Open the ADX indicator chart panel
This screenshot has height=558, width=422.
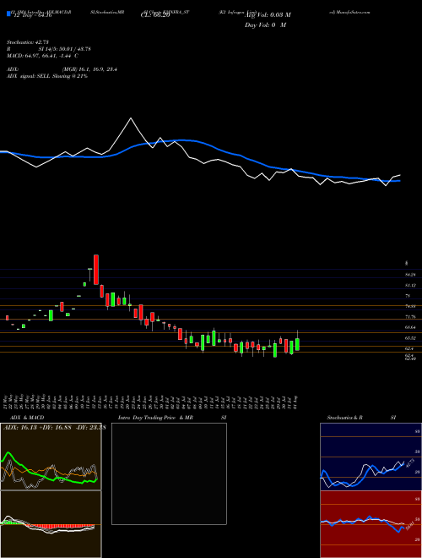click(51, 457)
